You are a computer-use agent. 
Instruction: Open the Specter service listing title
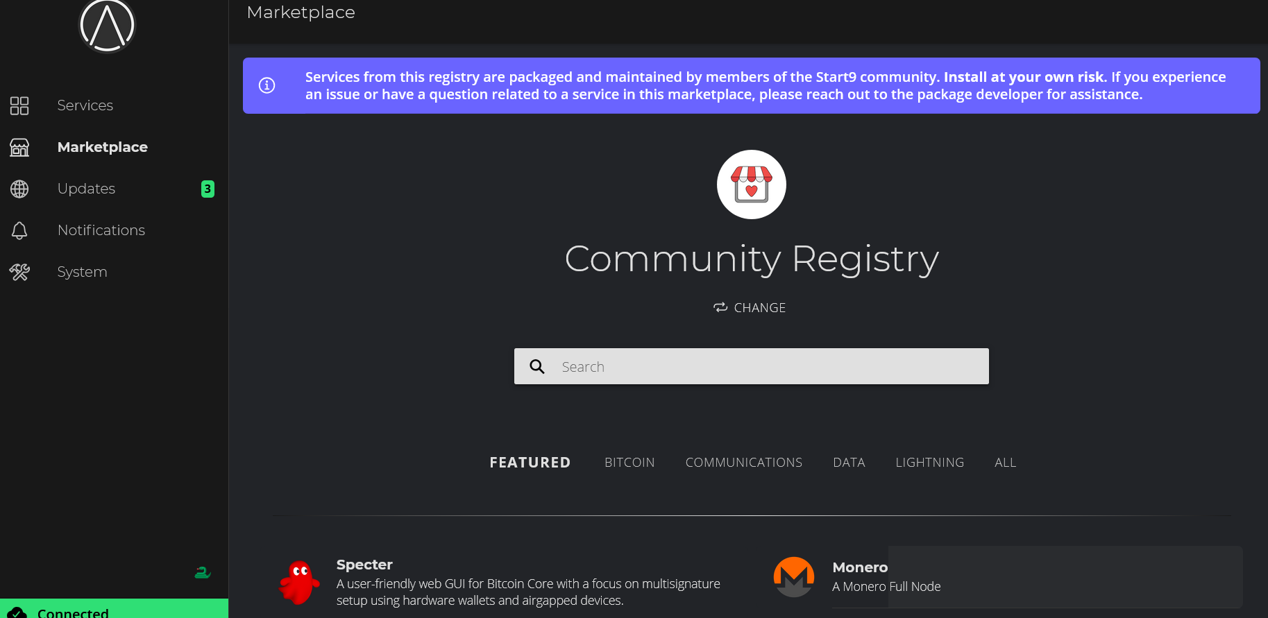[364, 565]
